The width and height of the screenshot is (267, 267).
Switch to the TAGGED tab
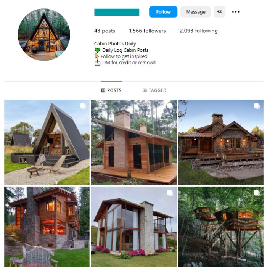[154, 90]
